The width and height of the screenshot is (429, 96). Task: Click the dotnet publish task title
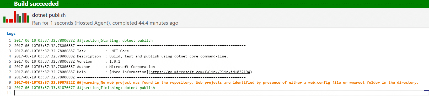[49, 15]
